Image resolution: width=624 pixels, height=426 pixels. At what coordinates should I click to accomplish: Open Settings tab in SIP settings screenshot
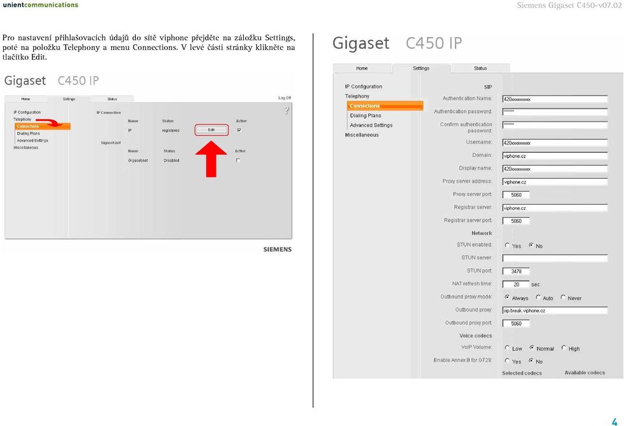pyautogui.click(x=421, y=68)
